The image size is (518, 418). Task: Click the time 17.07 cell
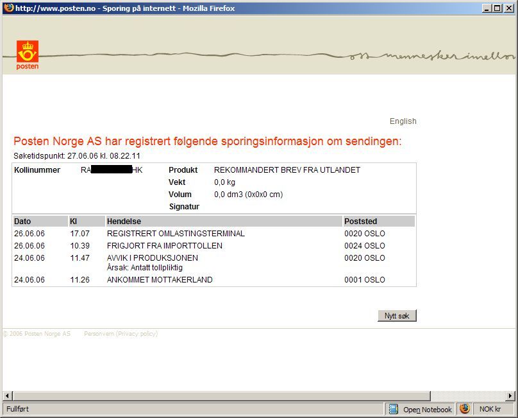79,234
